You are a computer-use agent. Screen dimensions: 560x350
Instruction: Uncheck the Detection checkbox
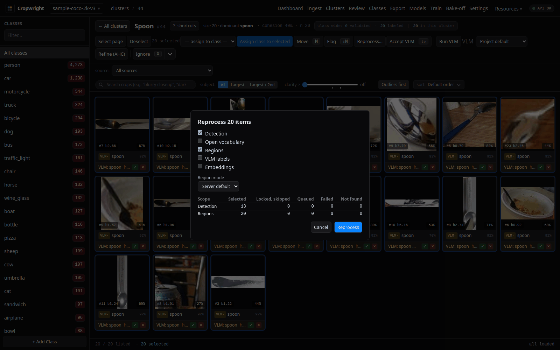[200, 133]
